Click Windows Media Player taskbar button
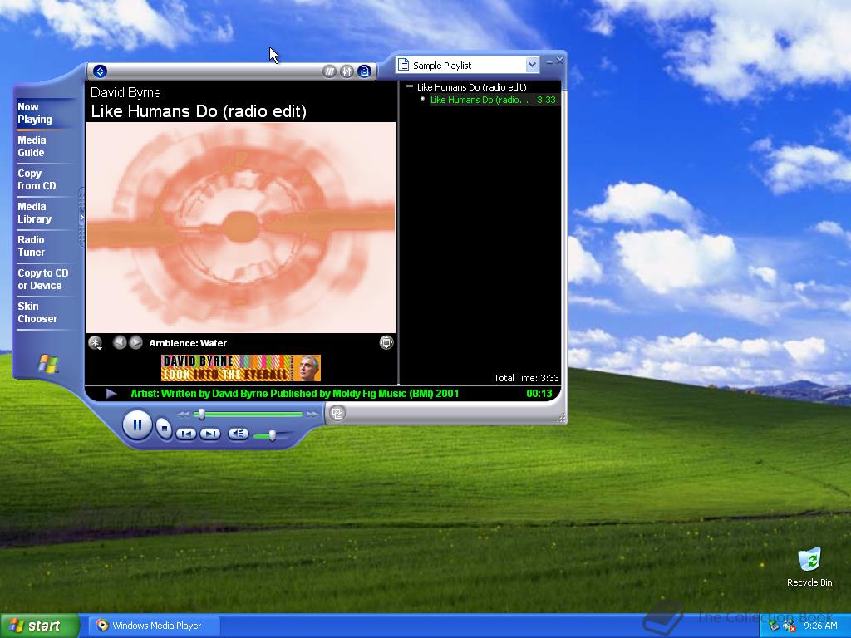Screen dimensions: 851x638 pyautogui.click(x=154, y=626)
